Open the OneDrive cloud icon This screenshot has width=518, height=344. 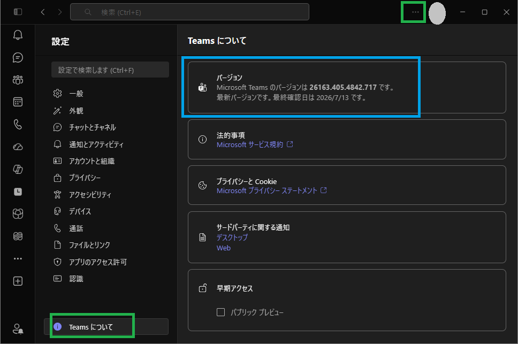tap(18, 147)
